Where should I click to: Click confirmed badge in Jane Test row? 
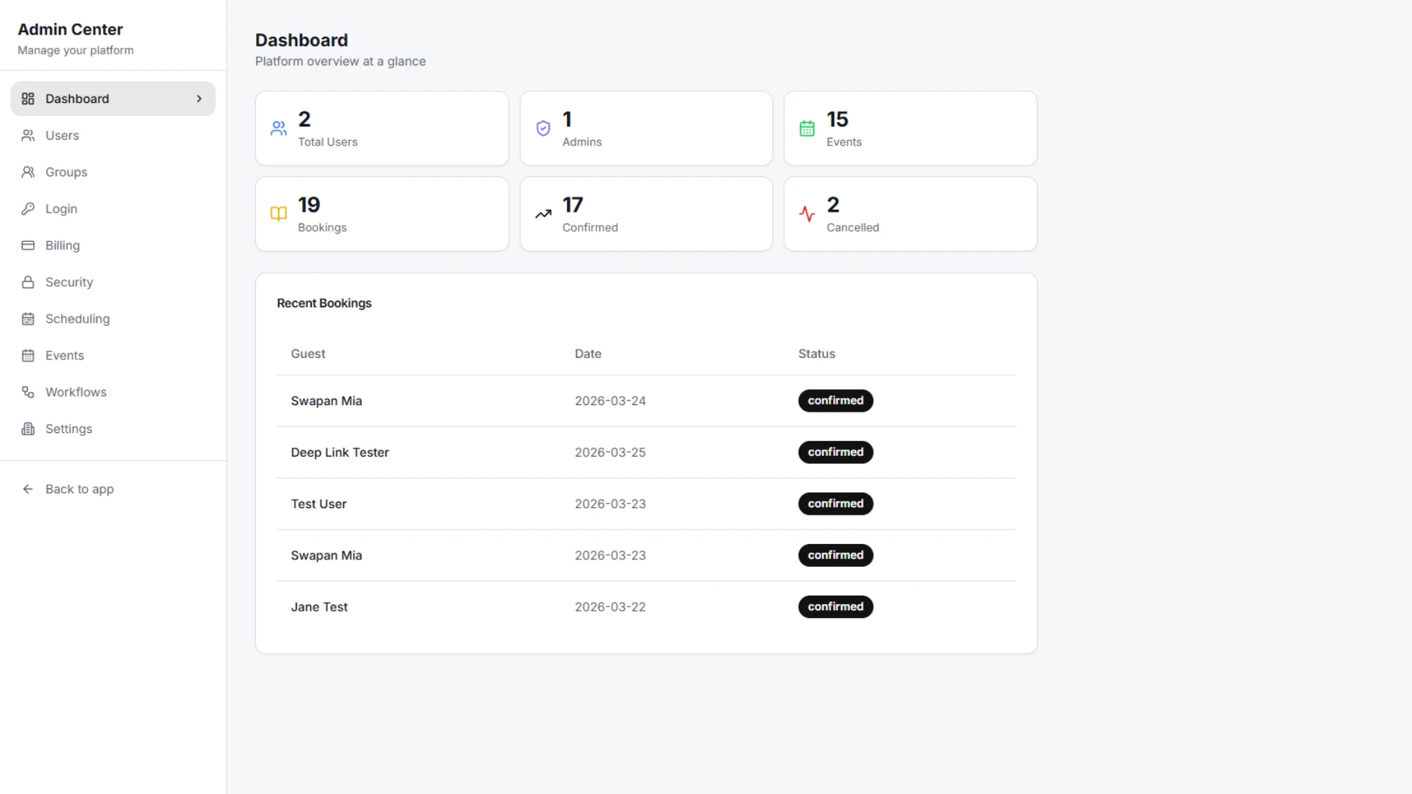(835, 607)
